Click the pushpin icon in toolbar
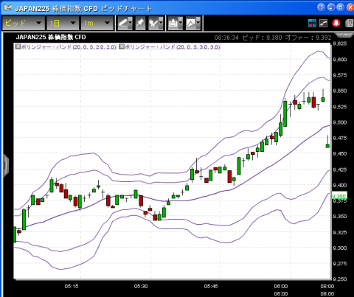 point(140,24)
